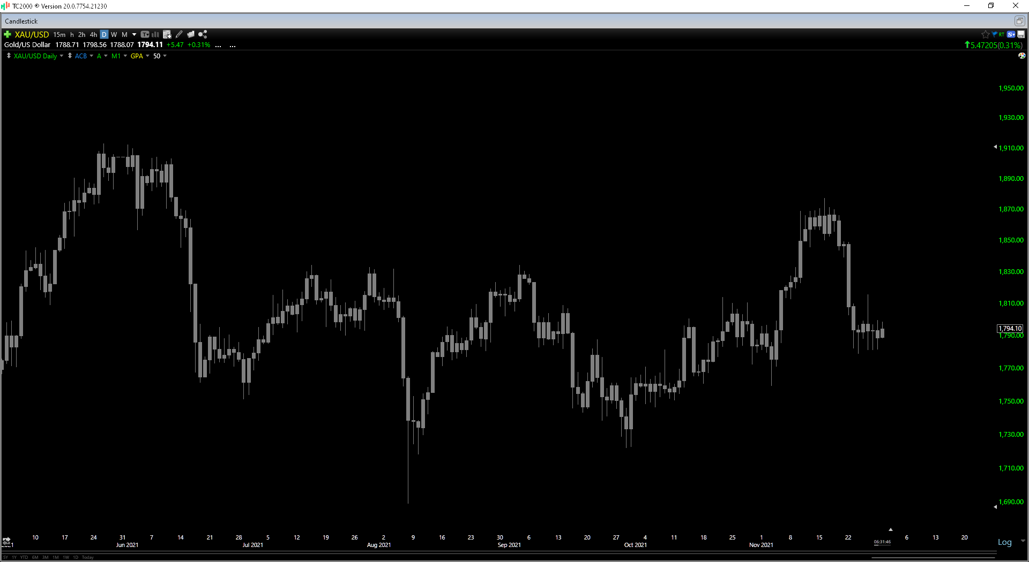Toggle the Log scale button

1005,542
